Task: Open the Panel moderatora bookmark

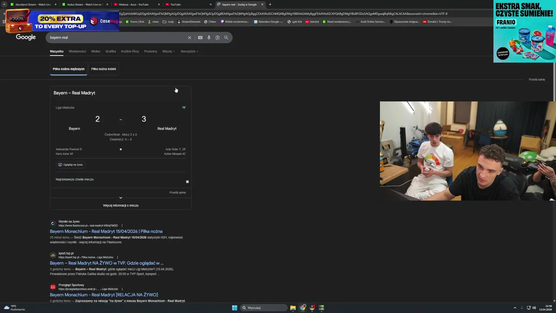Action: pyautogui.click(x=337, y=22)
